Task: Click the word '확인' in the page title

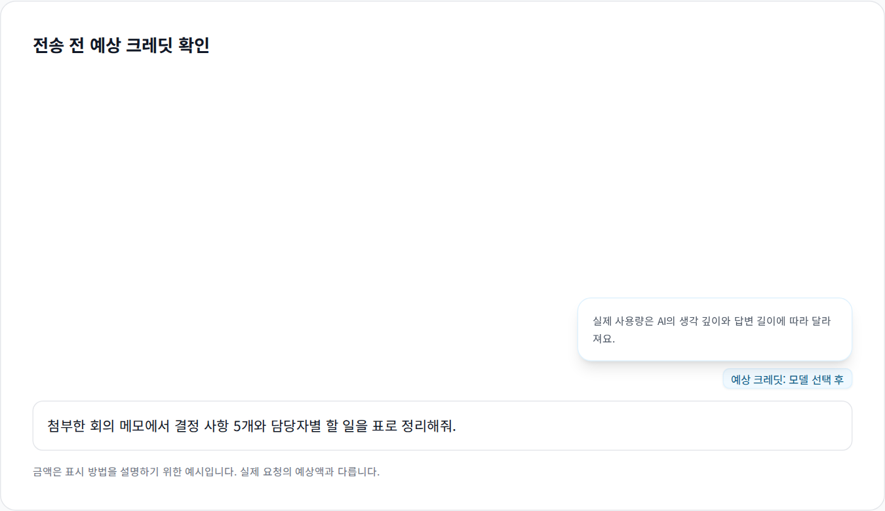Action: click(194, 45)
